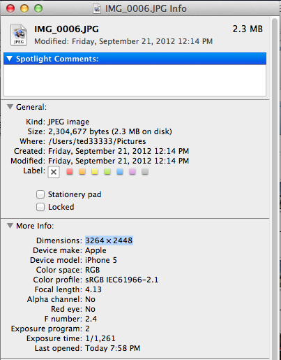281x360 pixels.
Task: Apply the purple label color
Action: pos(132,172)
